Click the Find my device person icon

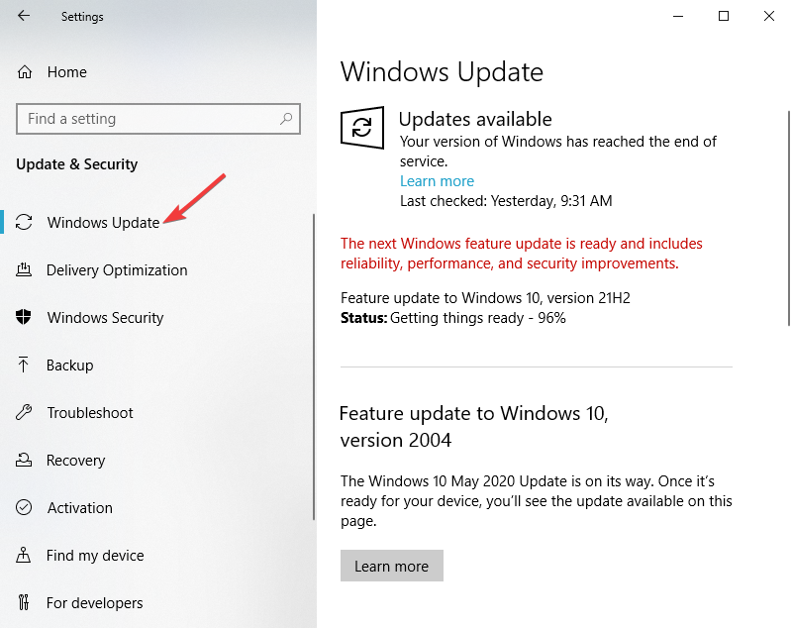coord(23,555)
